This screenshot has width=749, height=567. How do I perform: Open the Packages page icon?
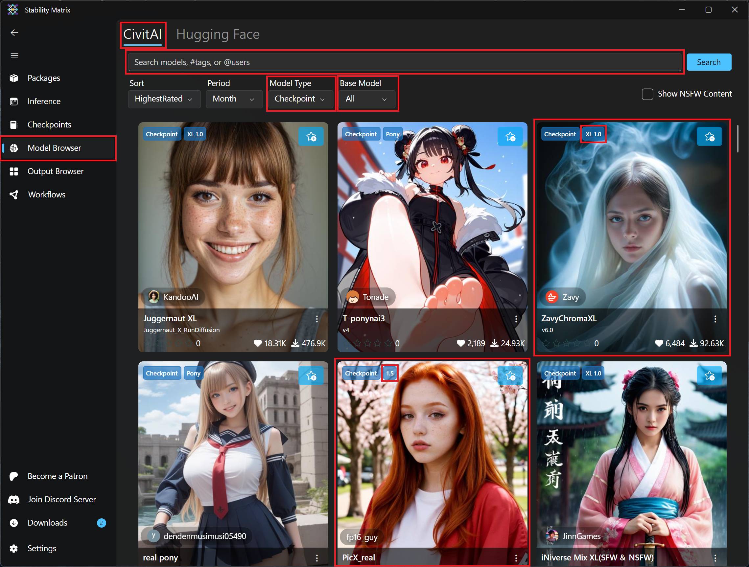(14, 78)
